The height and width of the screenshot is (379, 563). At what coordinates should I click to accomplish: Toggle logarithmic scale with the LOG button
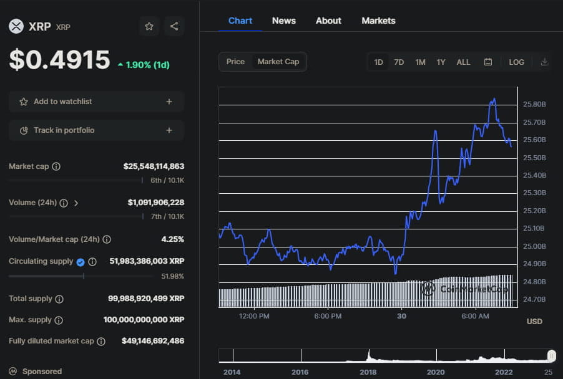pyautogui.click(x=516, y=62)
